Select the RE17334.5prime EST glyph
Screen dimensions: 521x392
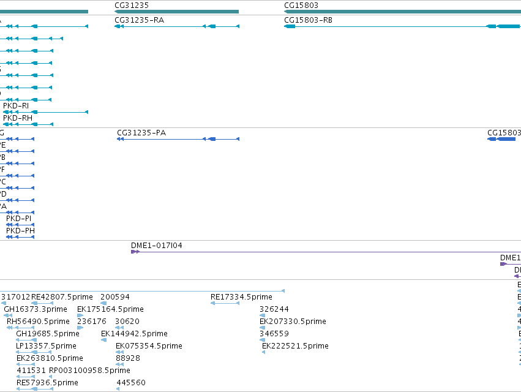point(225,303)
